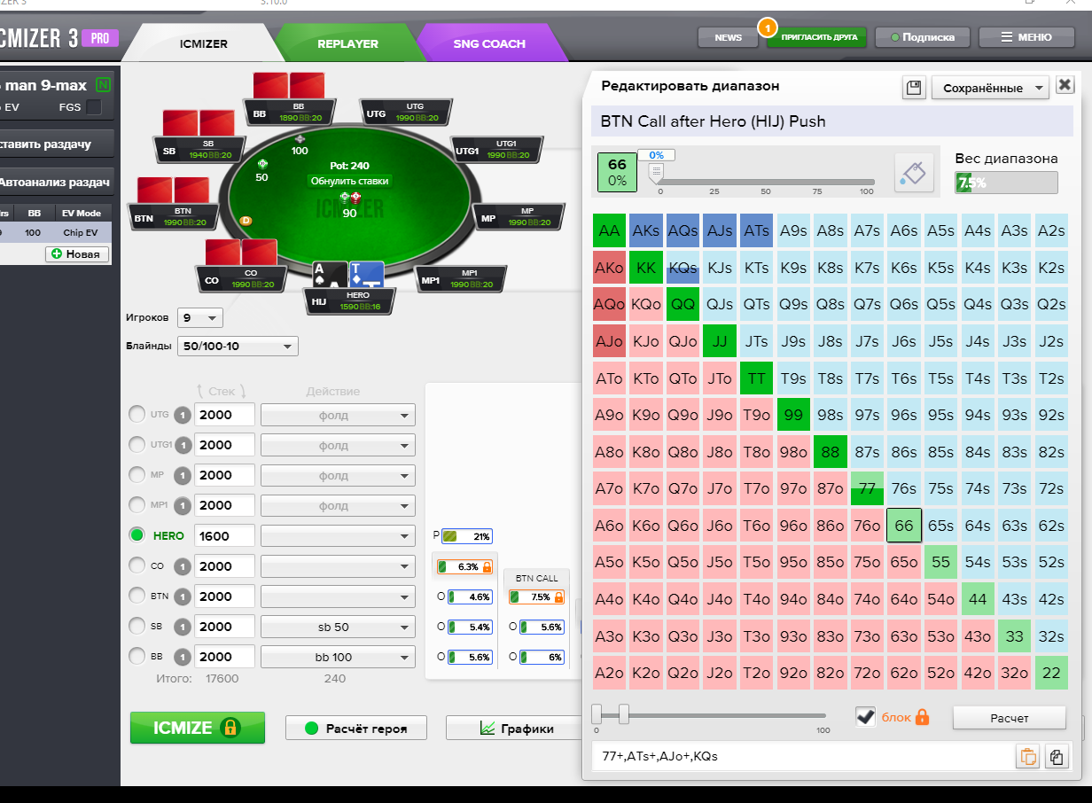This screenshot has width=1092, height=803.
Task: Click the Обнулить ставки button on the table
Action: (349, 181)
